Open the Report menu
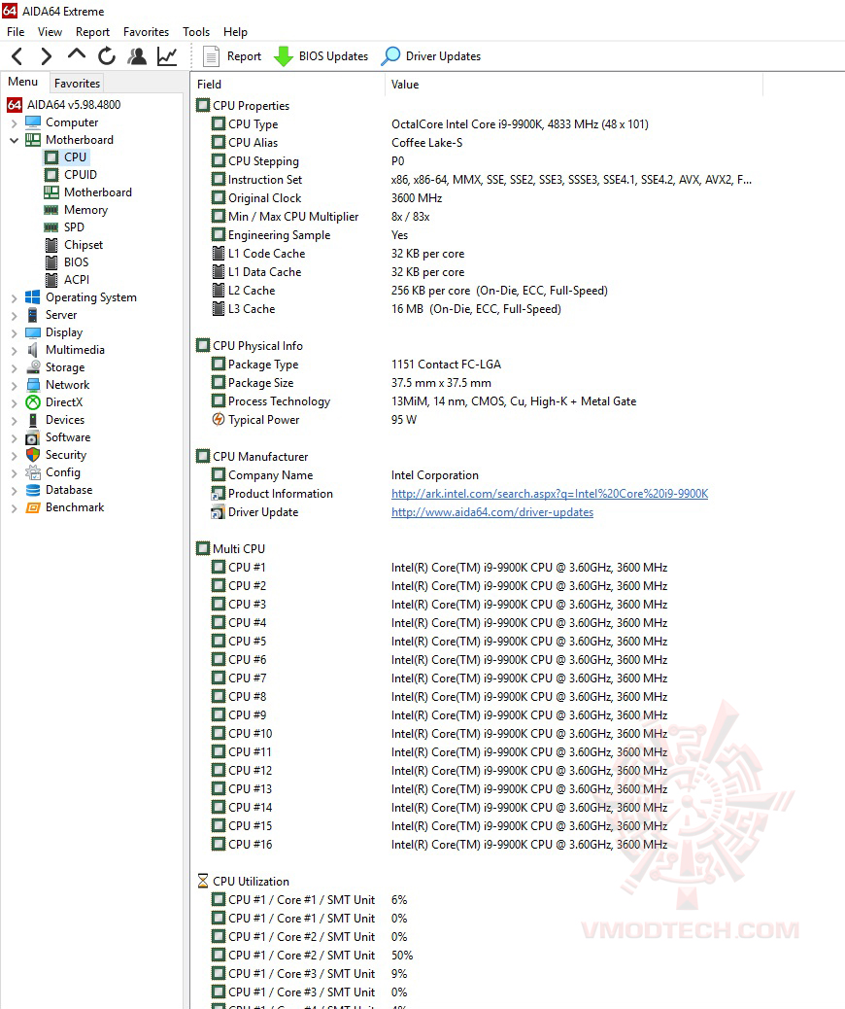This screenshot has width=845, height=1009. point(92,31)
